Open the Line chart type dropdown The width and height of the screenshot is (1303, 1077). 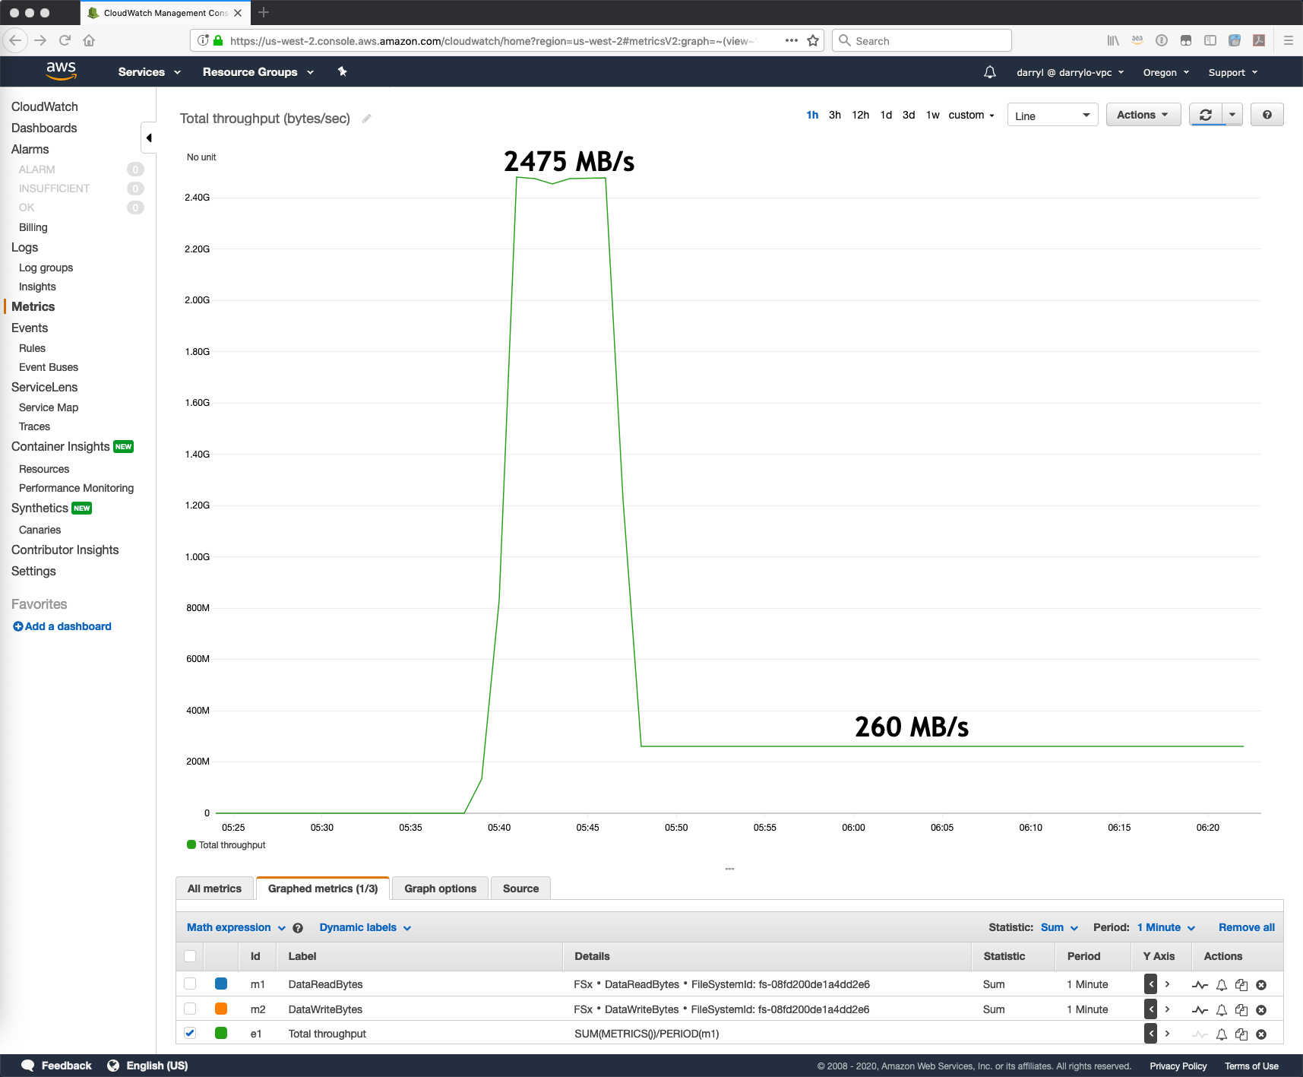(1052, 115)
